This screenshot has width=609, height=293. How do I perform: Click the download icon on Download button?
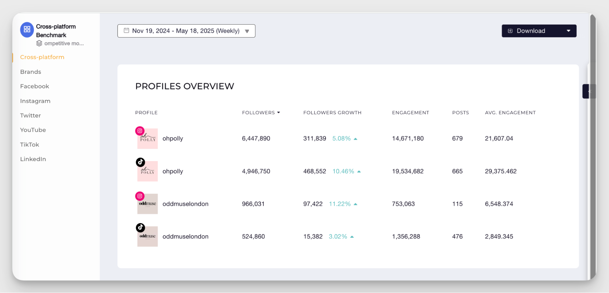click(x=510, y=31)
